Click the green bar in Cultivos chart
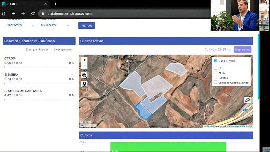 tap(168, 147)
